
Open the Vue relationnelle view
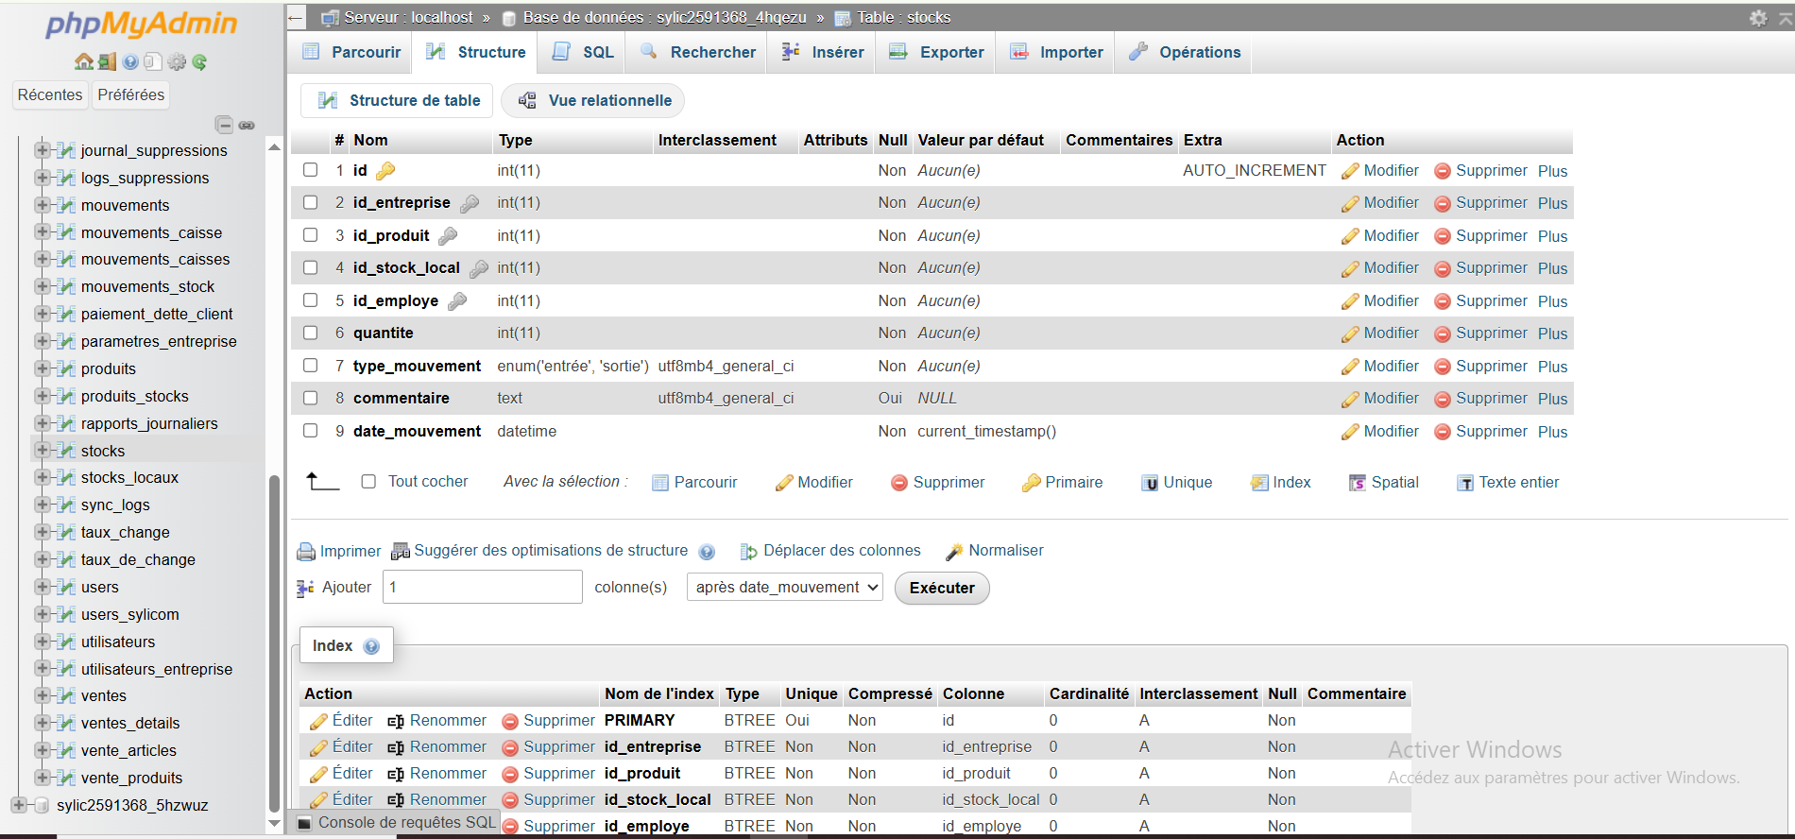593,100
